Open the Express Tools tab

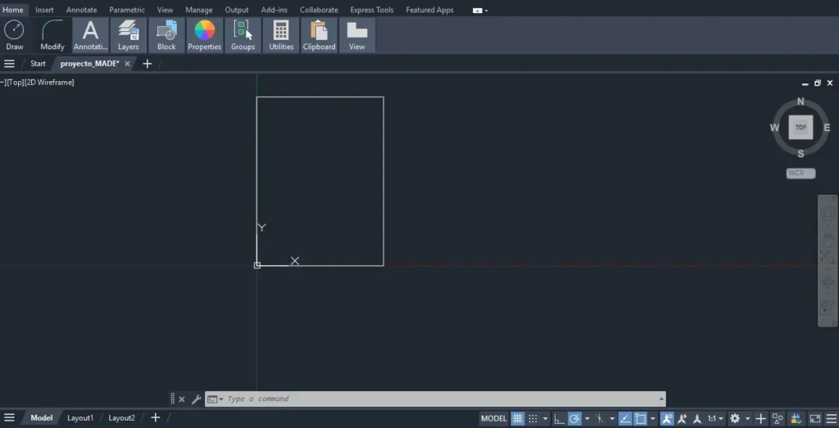371,10
